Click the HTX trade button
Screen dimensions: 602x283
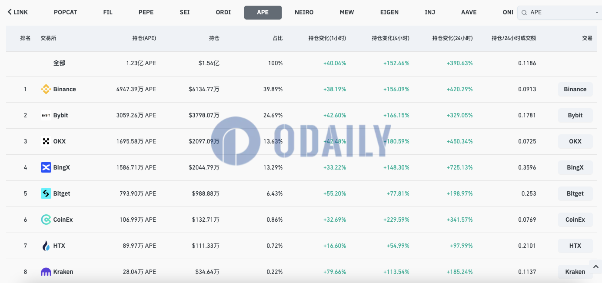click(x=575, y=246)
